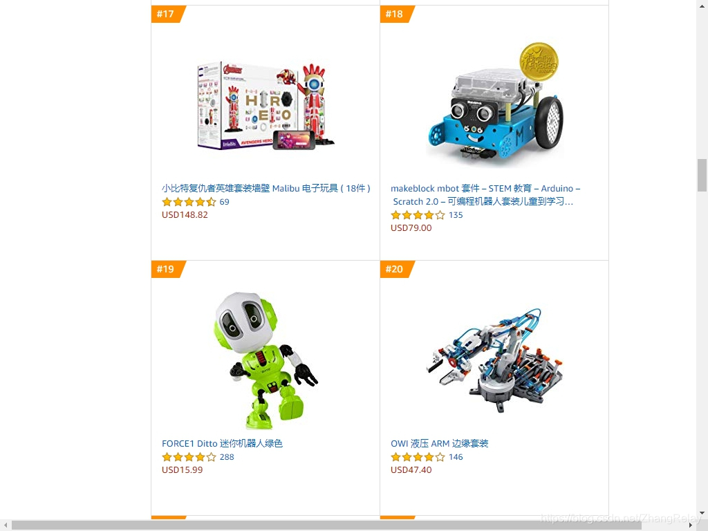The height and width of the screenshot is (531, 708).
Task: Click the Malibu electronic toy product title
Action: pos(266,188)
